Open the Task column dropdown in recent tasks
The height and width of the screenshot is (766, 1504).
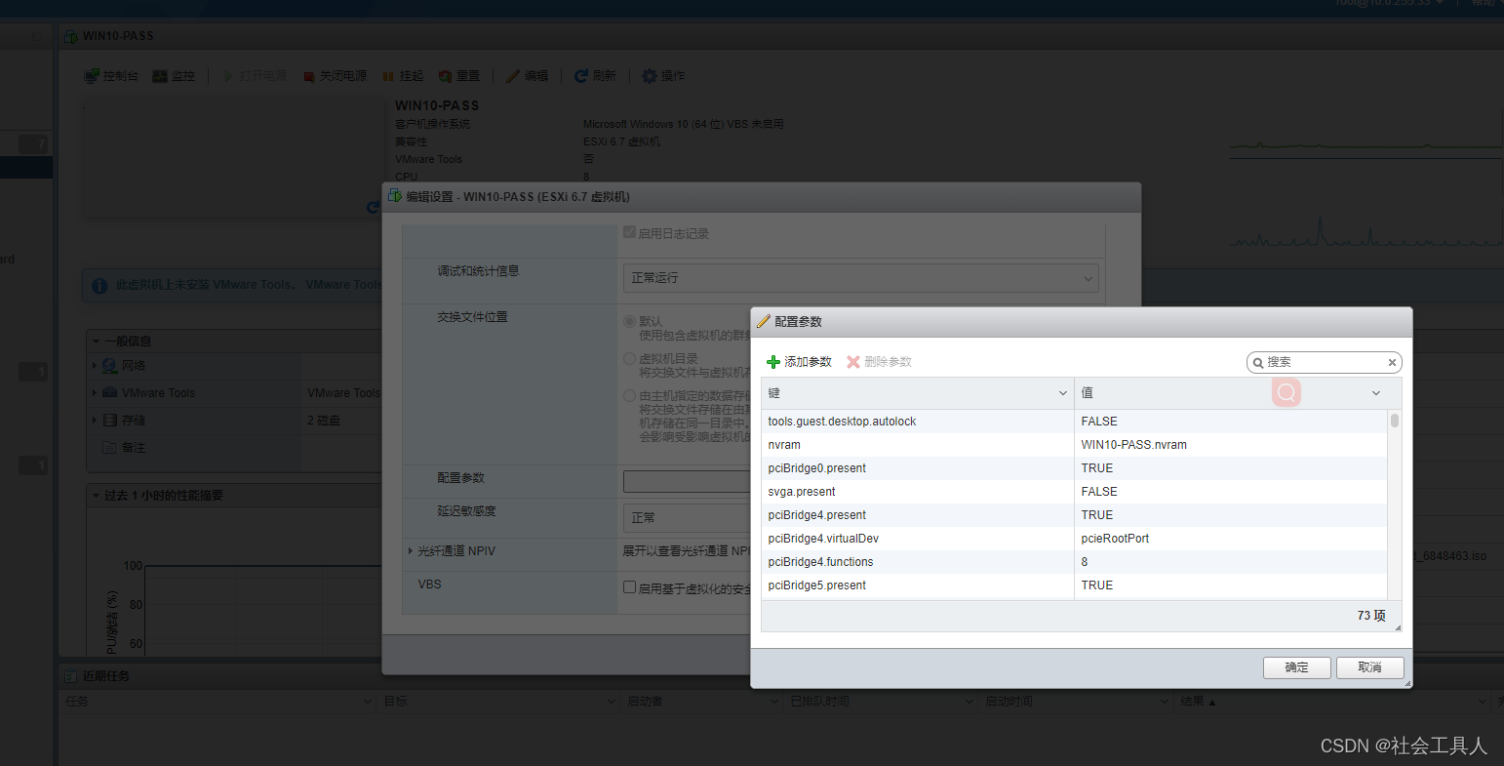click(x=368, y=702)
